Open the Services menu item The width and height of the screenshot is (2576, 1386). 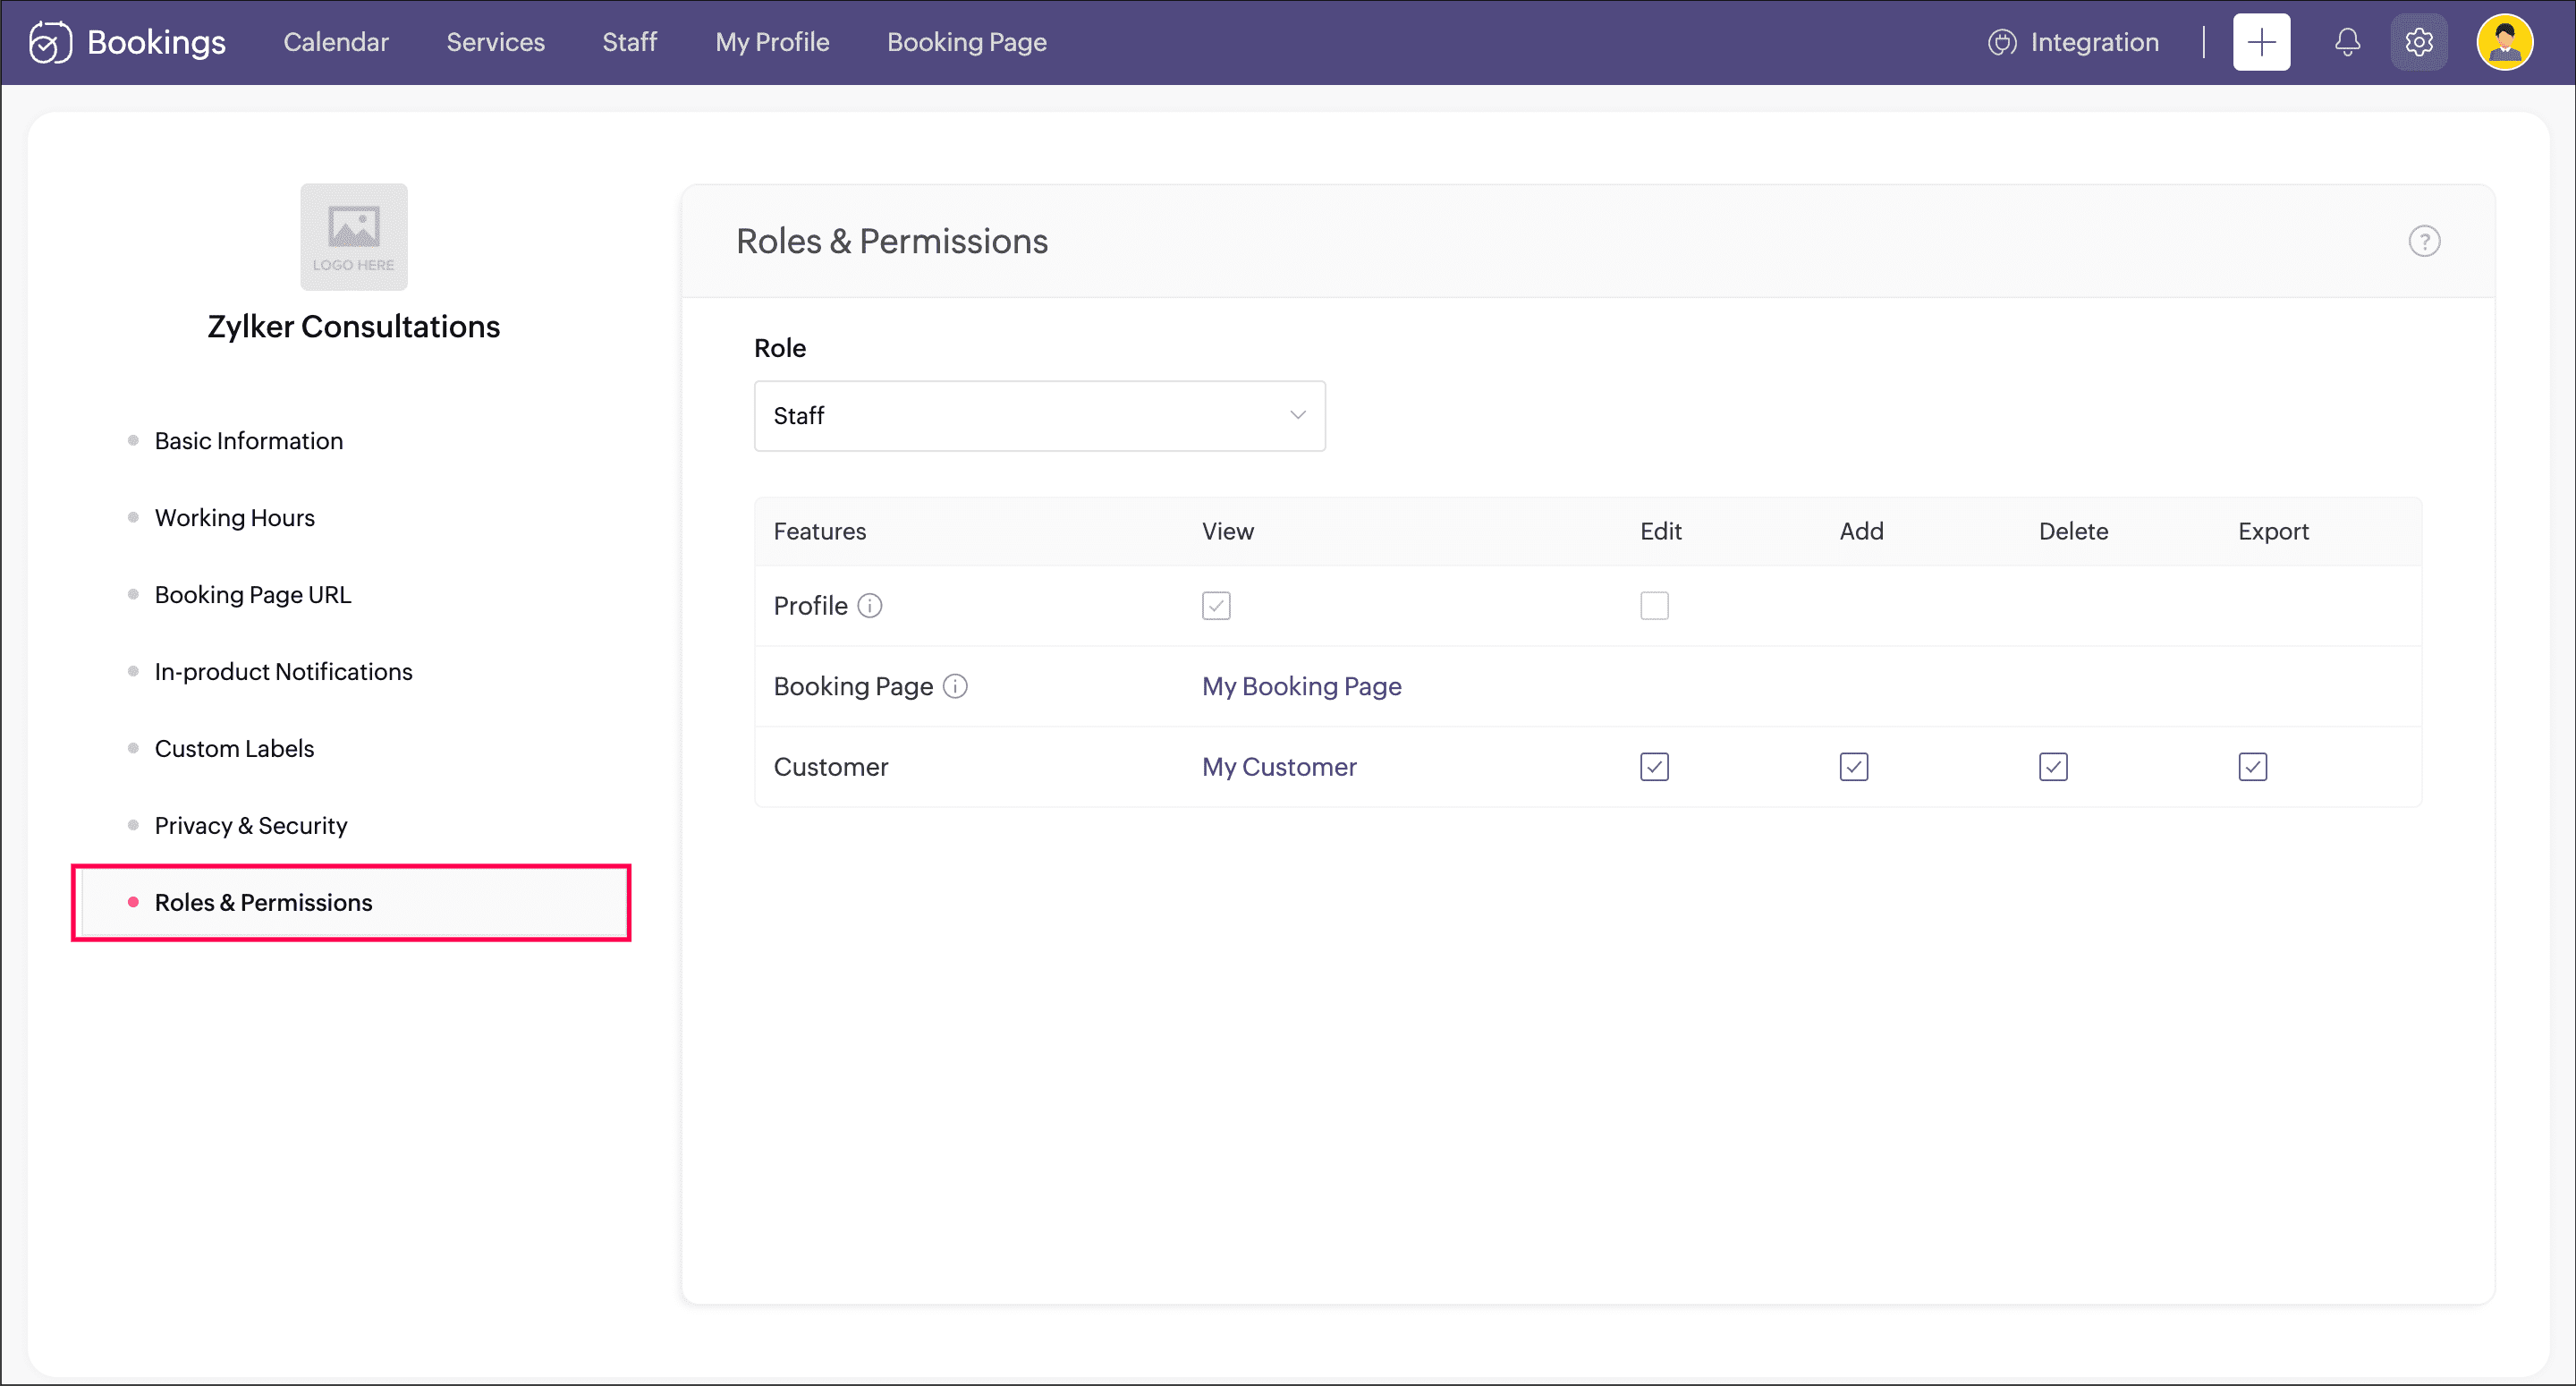pyautogui.click(x=495, y=42)
